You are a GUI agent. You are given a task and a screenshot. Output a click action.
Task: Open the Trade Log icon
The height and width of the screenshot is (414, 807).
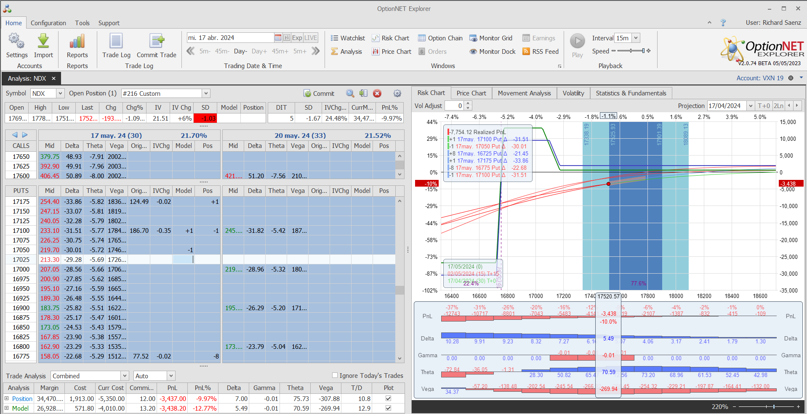point(116,42)
